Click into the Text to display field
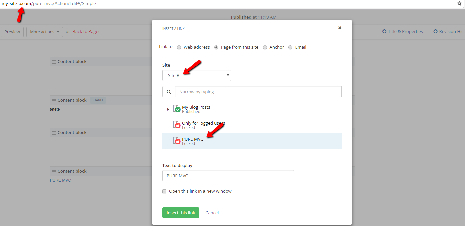Viewport: 465px width, 226px height. 228,176
